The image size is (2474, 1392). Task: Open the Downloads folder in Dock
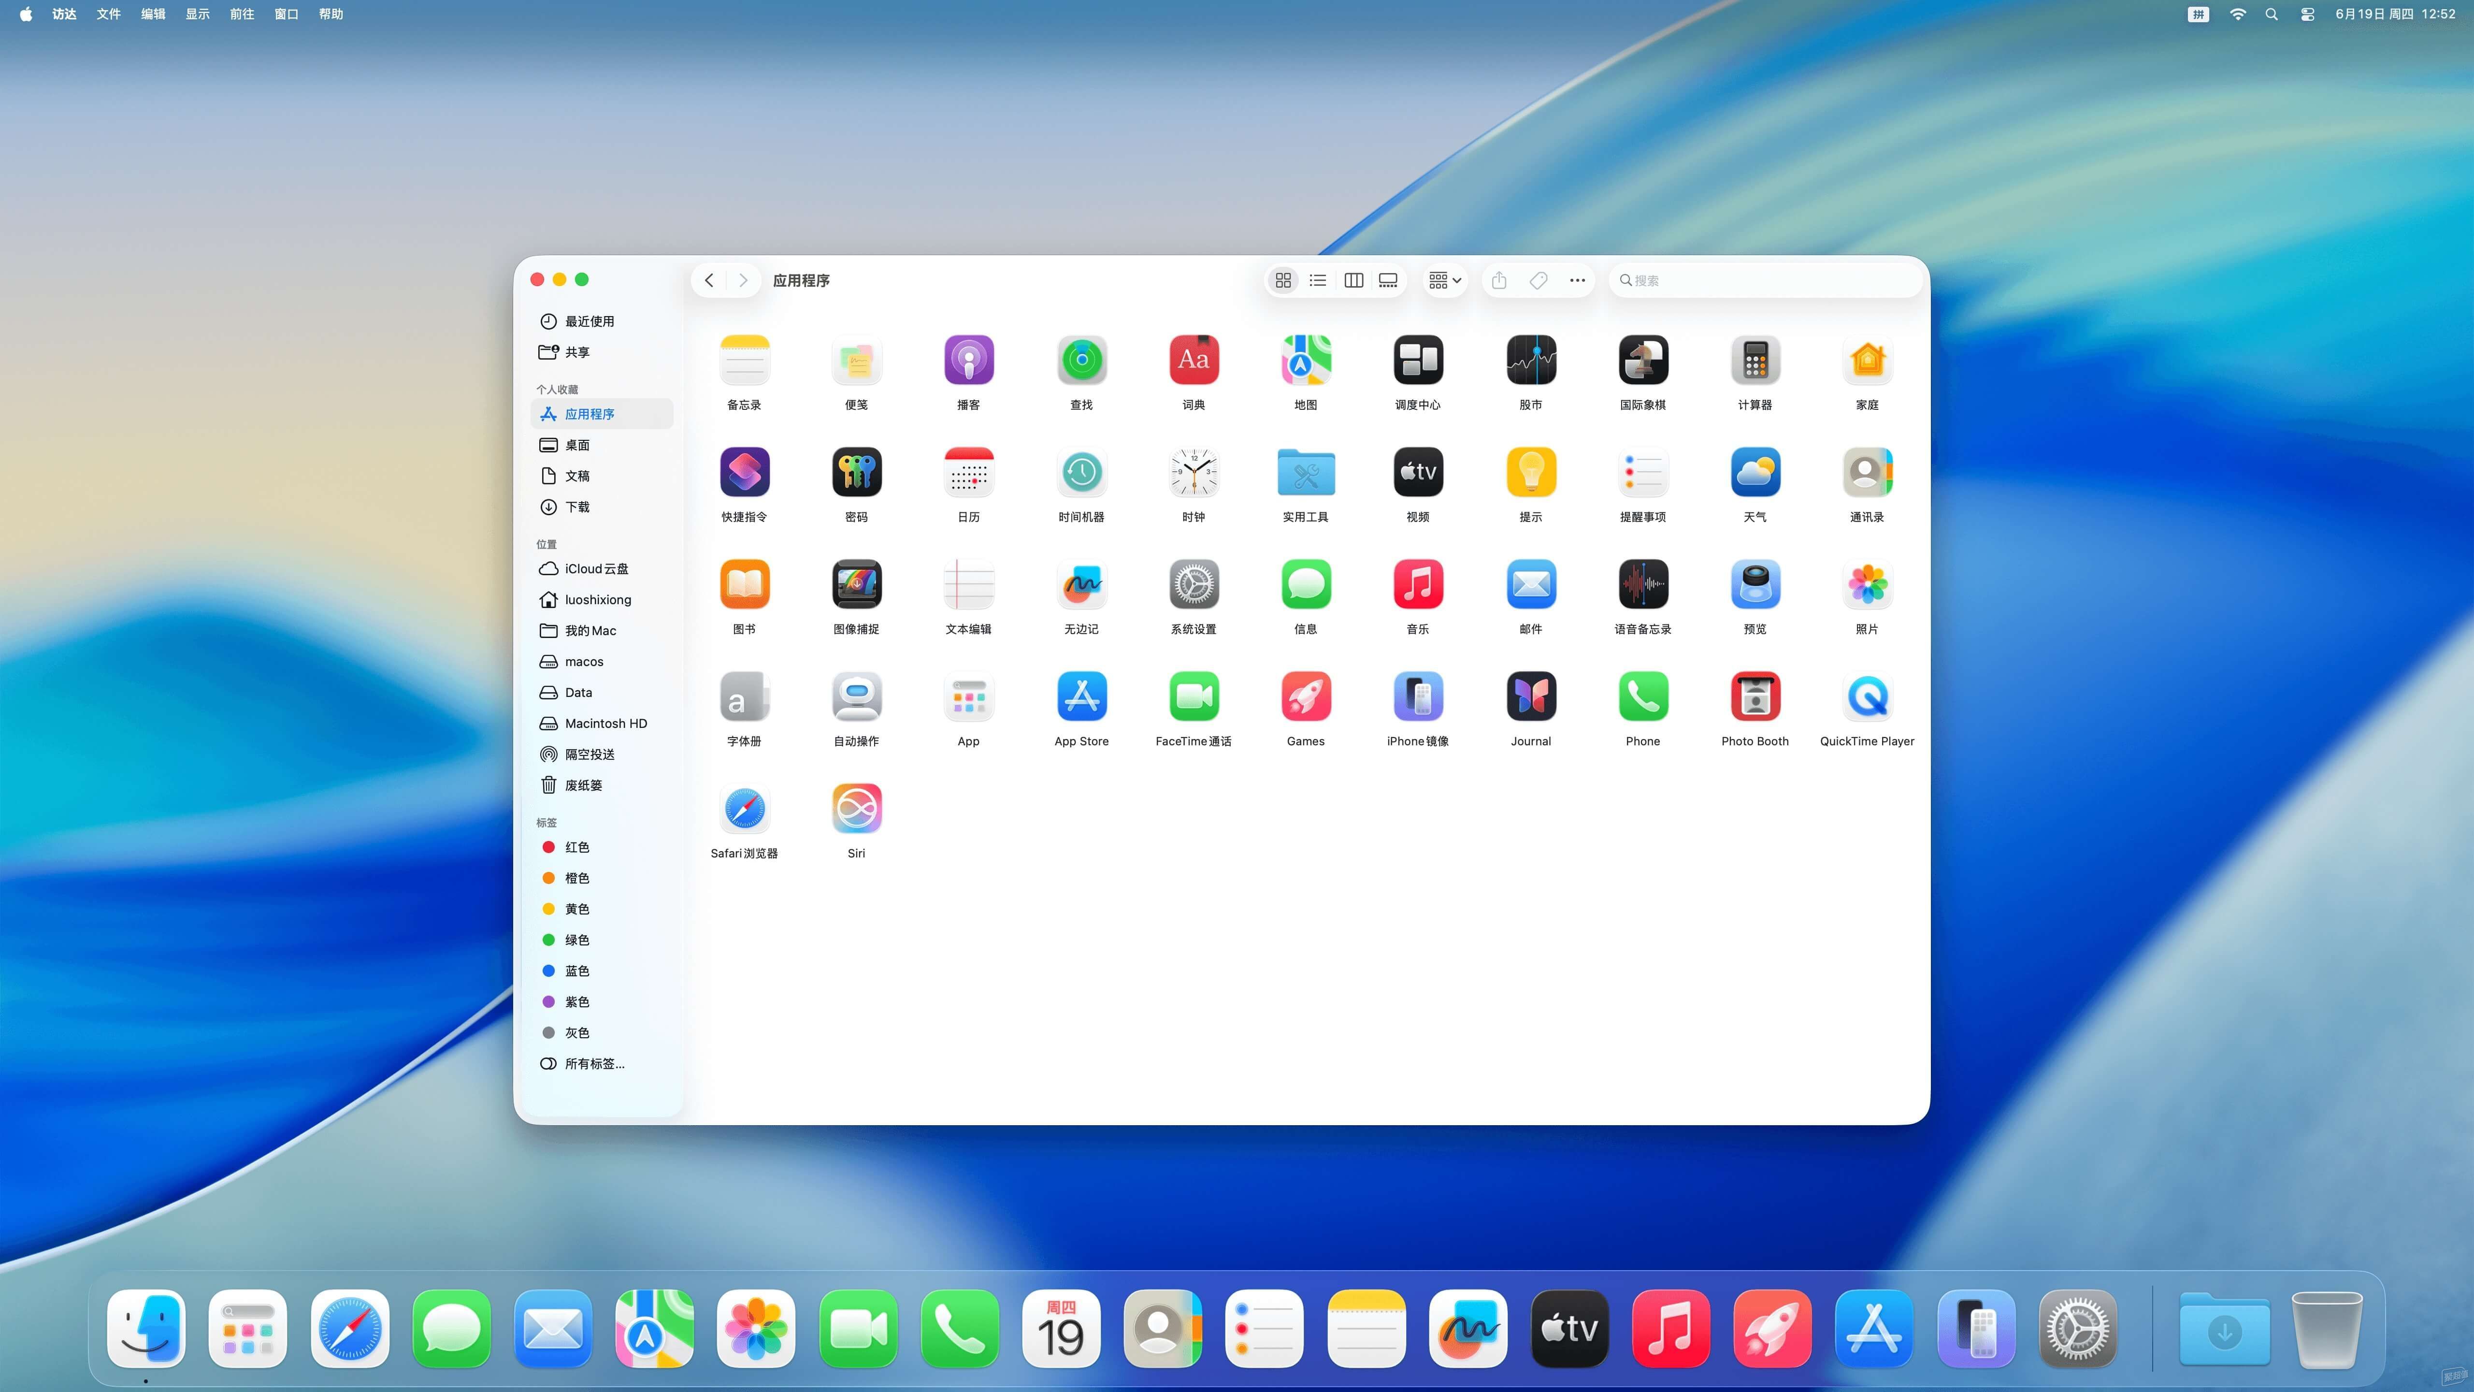(2223, 1329)
